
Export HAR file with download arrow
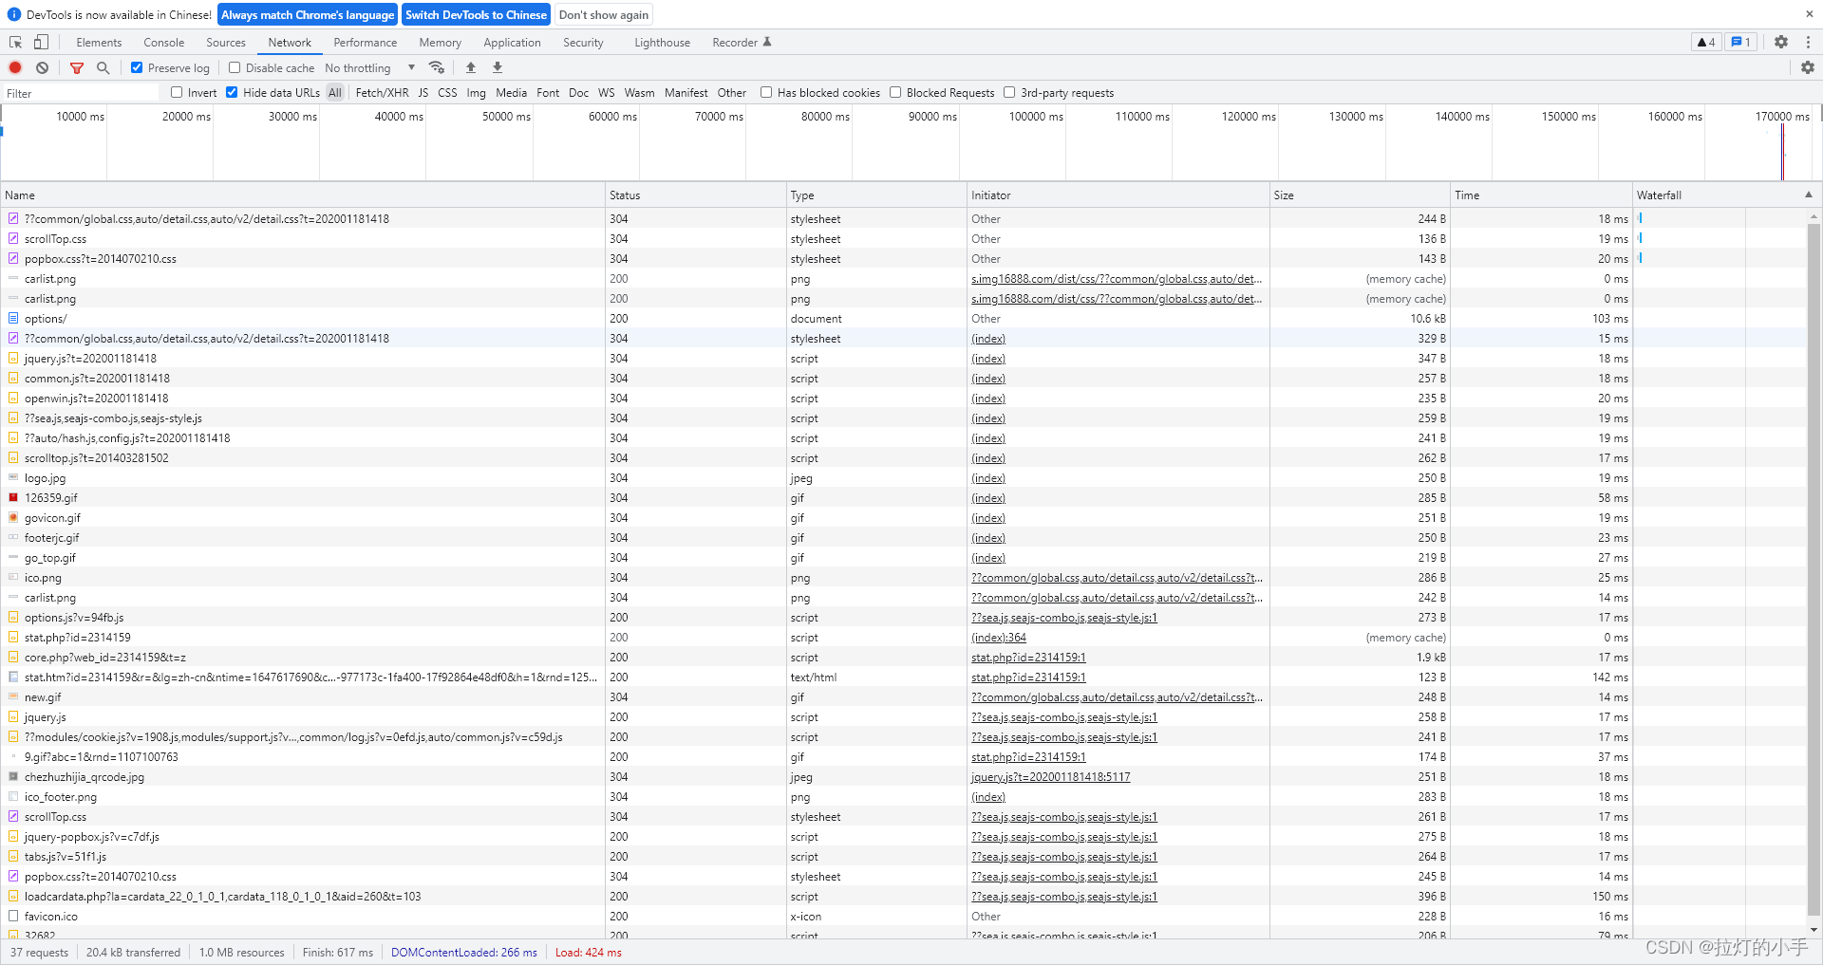click(498, 67)
